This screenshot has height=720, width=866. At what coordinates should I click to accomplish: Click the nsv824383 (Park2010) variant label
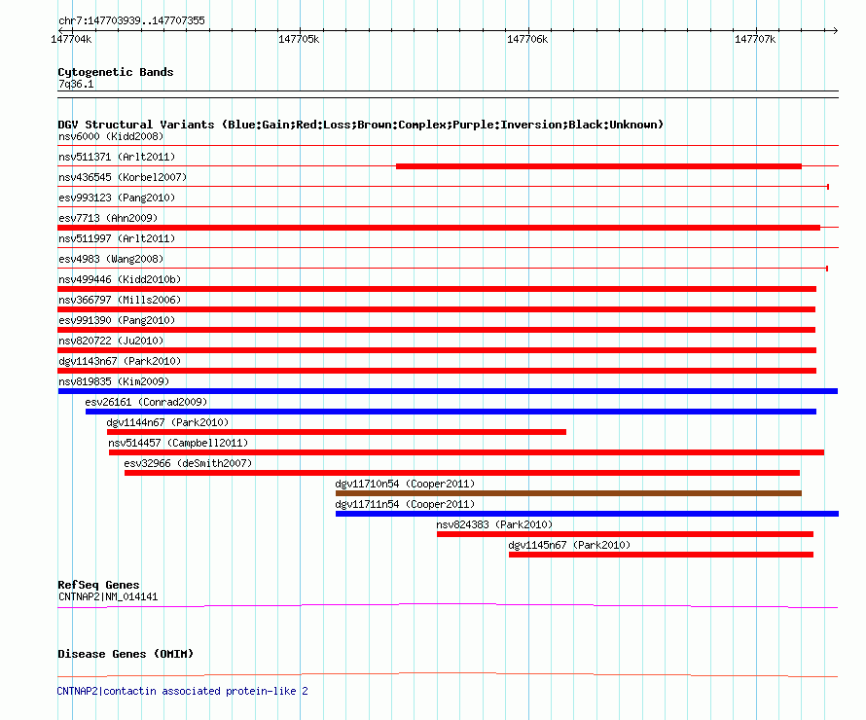[494, 524]
